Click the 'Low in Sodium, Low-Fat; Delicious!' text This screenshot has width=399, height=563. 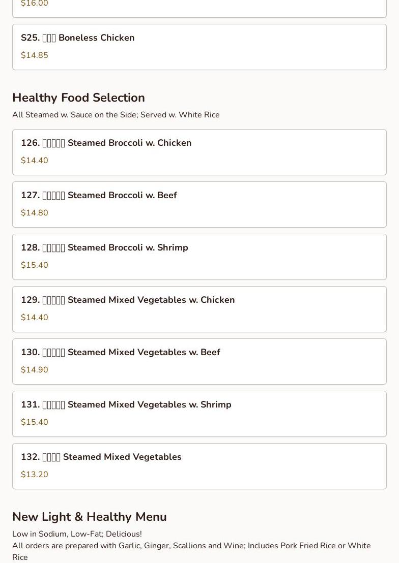(x=77, y=534)
